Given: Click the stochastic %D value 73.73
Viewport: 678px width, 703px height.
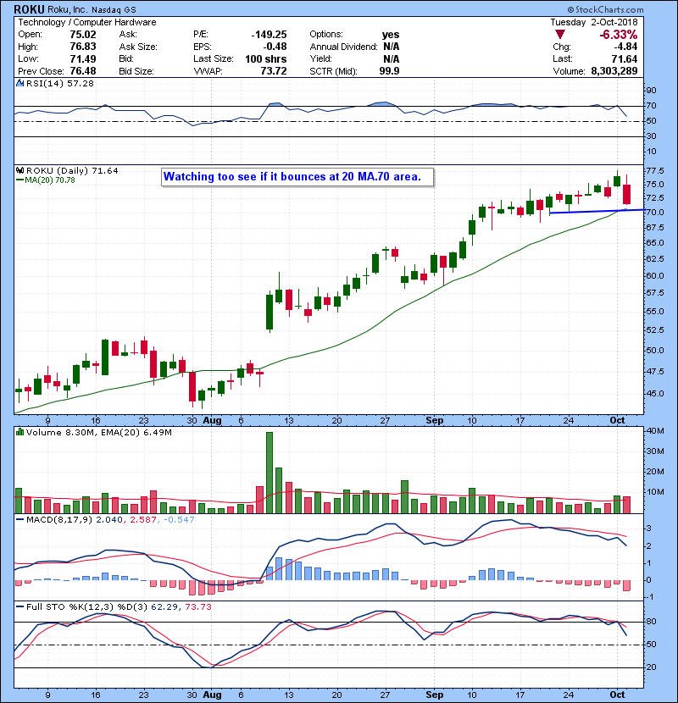Looking at the screenshot, I should [197, 607].
